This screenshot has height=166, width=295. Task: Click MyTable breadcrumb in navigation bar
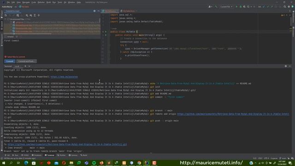(24, 6)
